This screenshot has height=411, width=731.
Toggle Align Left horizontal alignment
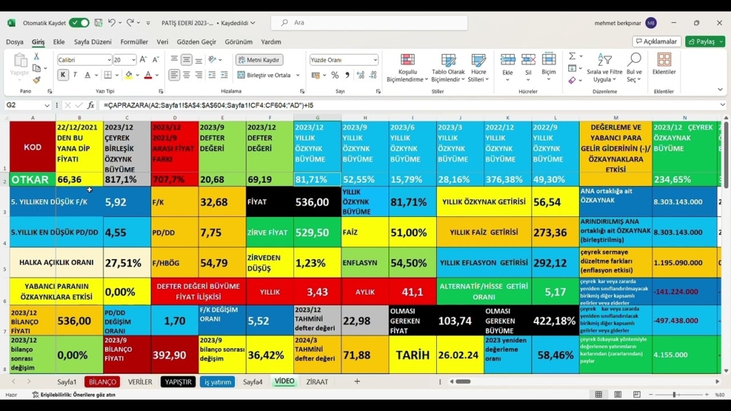[x=174, y=75]
